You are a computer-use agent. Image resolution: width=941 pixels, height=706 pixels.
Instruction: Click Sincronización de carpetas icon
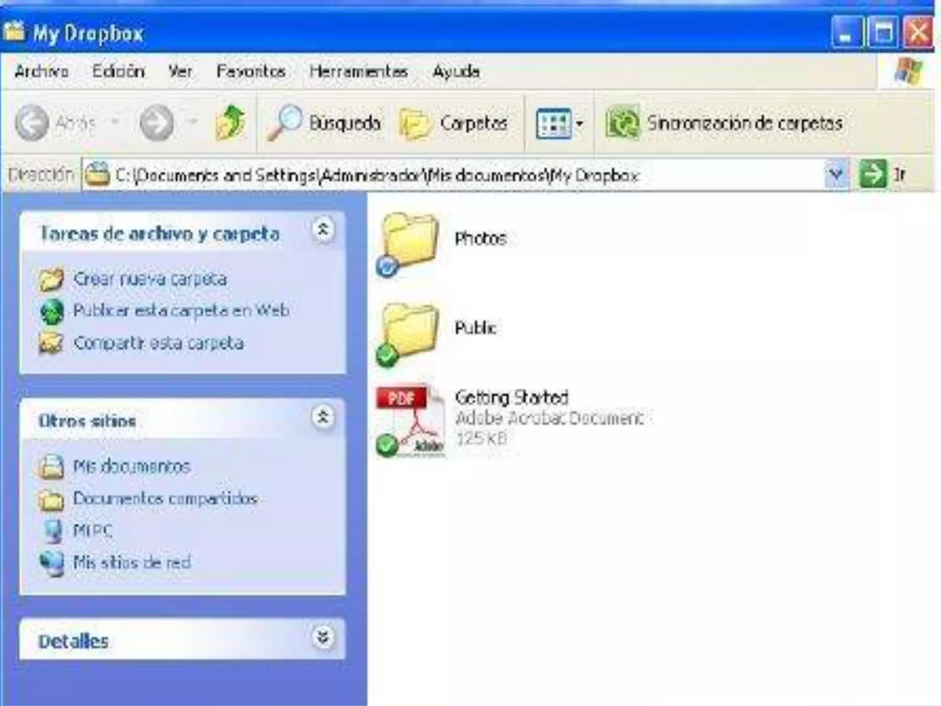tap(623, 123)
